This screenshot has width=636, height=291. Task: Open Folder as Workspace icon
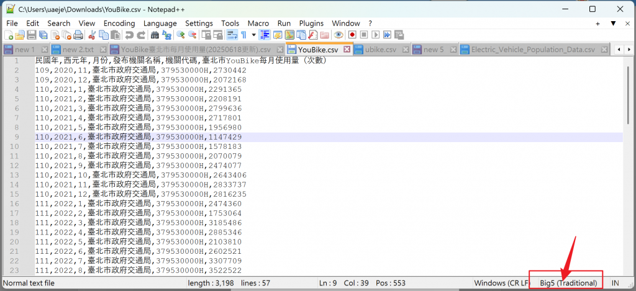(x=324, y=35)
